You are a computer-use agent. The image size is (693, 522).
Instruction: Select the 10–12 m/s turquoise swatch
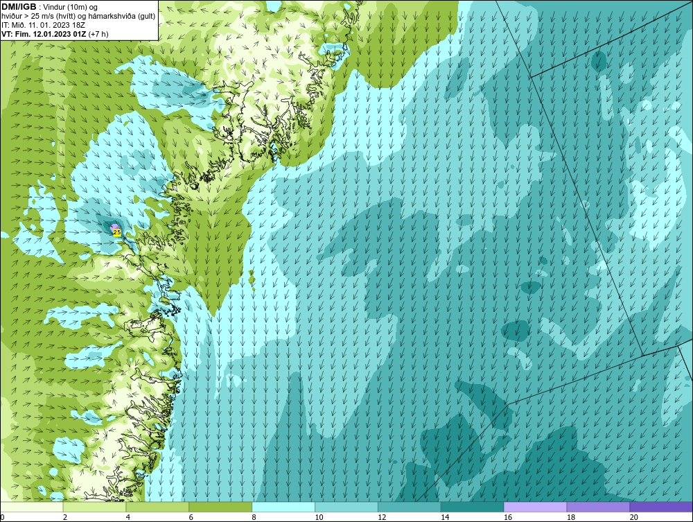(346, 507)
